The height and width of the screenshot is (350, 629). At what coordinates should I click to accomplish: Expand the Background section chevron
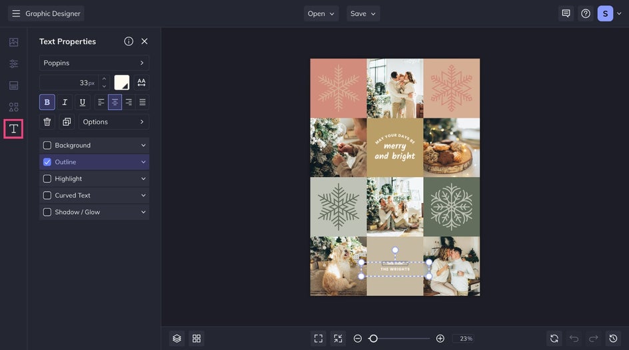click(x=143, y=145)
